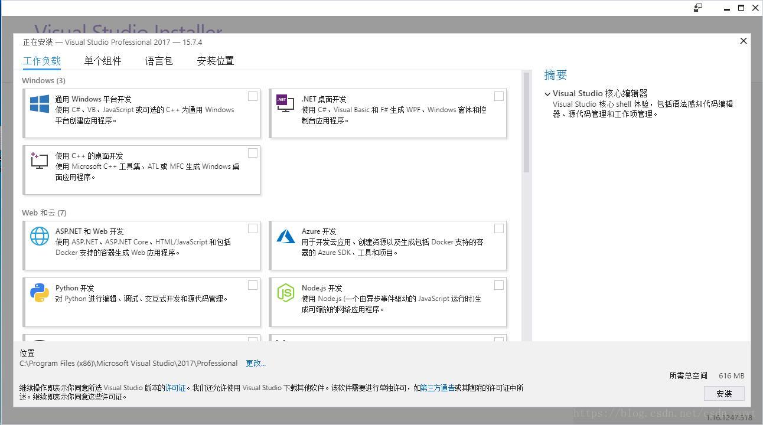Click the Windows (3) section heading
Viewport: 763px width, 425px height.
tap(44, 80)
